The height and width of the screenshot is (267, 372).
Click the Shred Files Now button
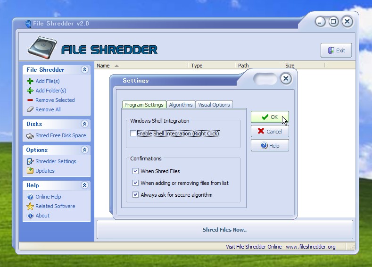click(225, 230)
